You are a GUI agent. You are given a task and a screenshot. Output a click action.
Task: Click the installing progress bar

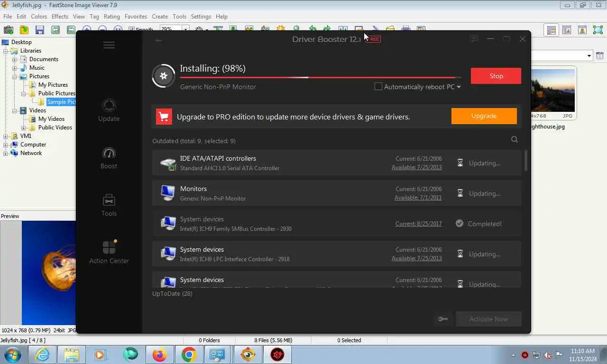point(321,77)
